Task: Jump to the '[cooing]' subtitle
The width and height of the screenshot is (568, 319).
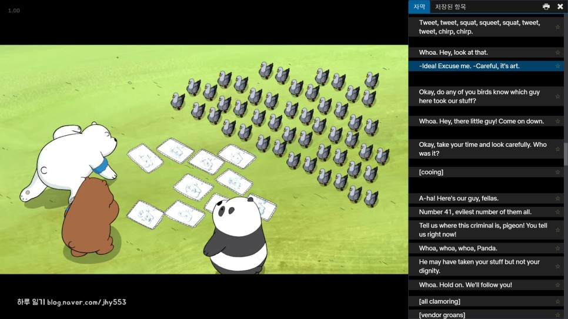Action: click(486, 172)
